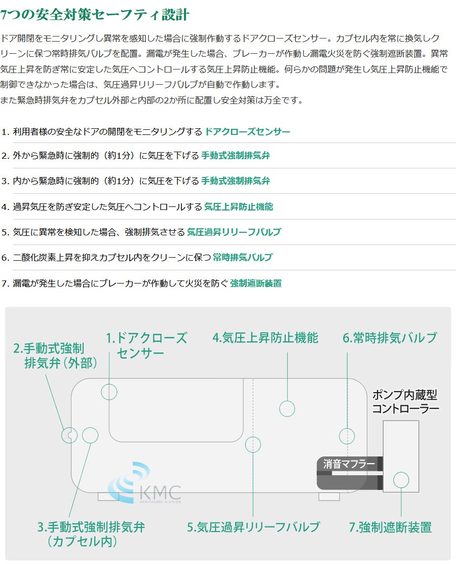Screen dimensions: 456x564
Task: Click the constant exhaust valve circle marker
Action: [x=347, y=436]
